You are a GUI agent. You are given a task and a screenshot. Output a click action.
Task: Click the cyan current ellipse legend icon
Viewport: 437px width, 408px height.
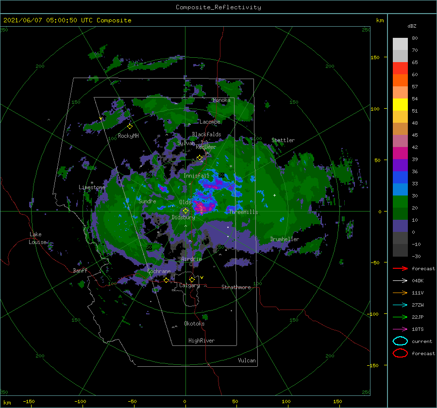pos(400,341)
